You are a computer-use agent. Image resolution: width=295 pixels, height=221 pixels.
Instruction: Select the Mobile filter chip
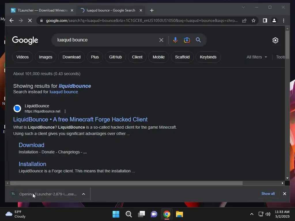pos(159,57)
